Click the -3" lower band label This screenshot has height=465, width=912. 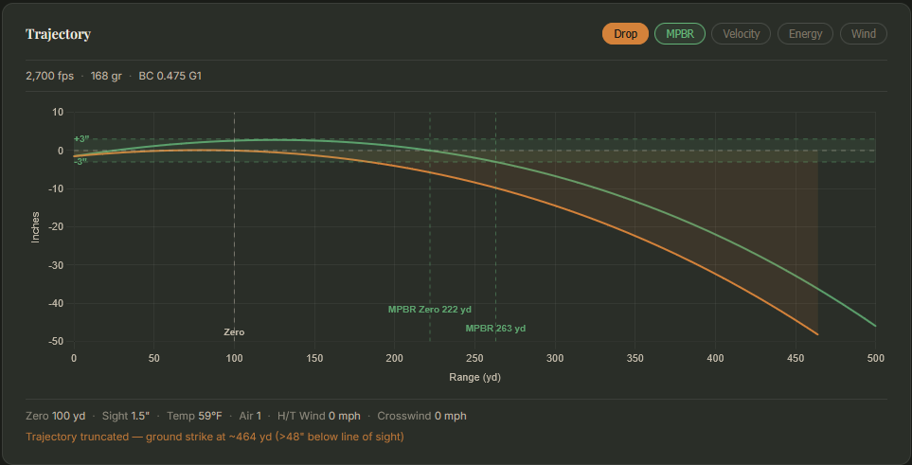pos(80,161)
